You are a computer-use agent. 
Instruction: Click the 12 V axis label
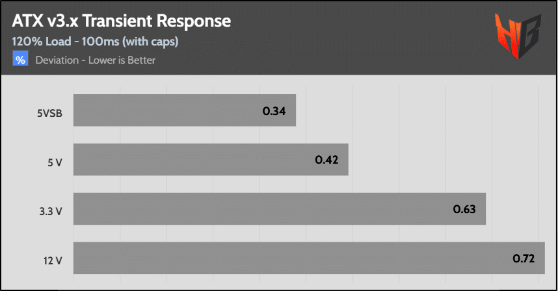tap(53, 261)
